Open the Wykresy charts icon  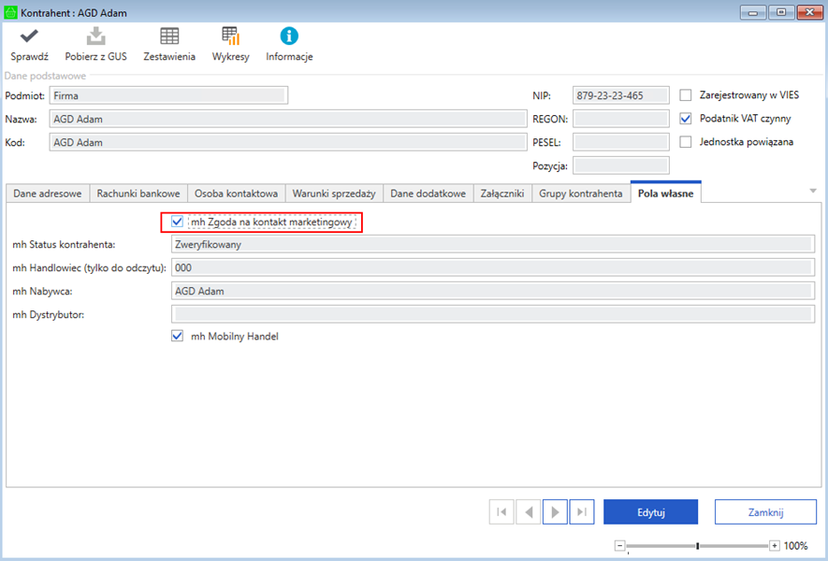tap(230, 36)
